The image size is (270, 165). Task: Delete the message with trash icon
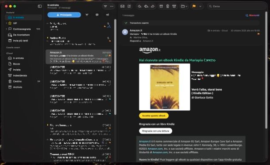[168, 6]
